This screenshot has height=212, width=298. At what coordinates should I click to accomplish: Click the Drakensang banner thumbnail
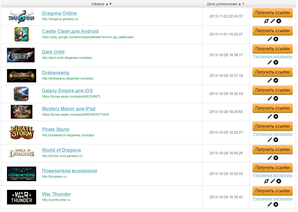(x=22, y=76)
